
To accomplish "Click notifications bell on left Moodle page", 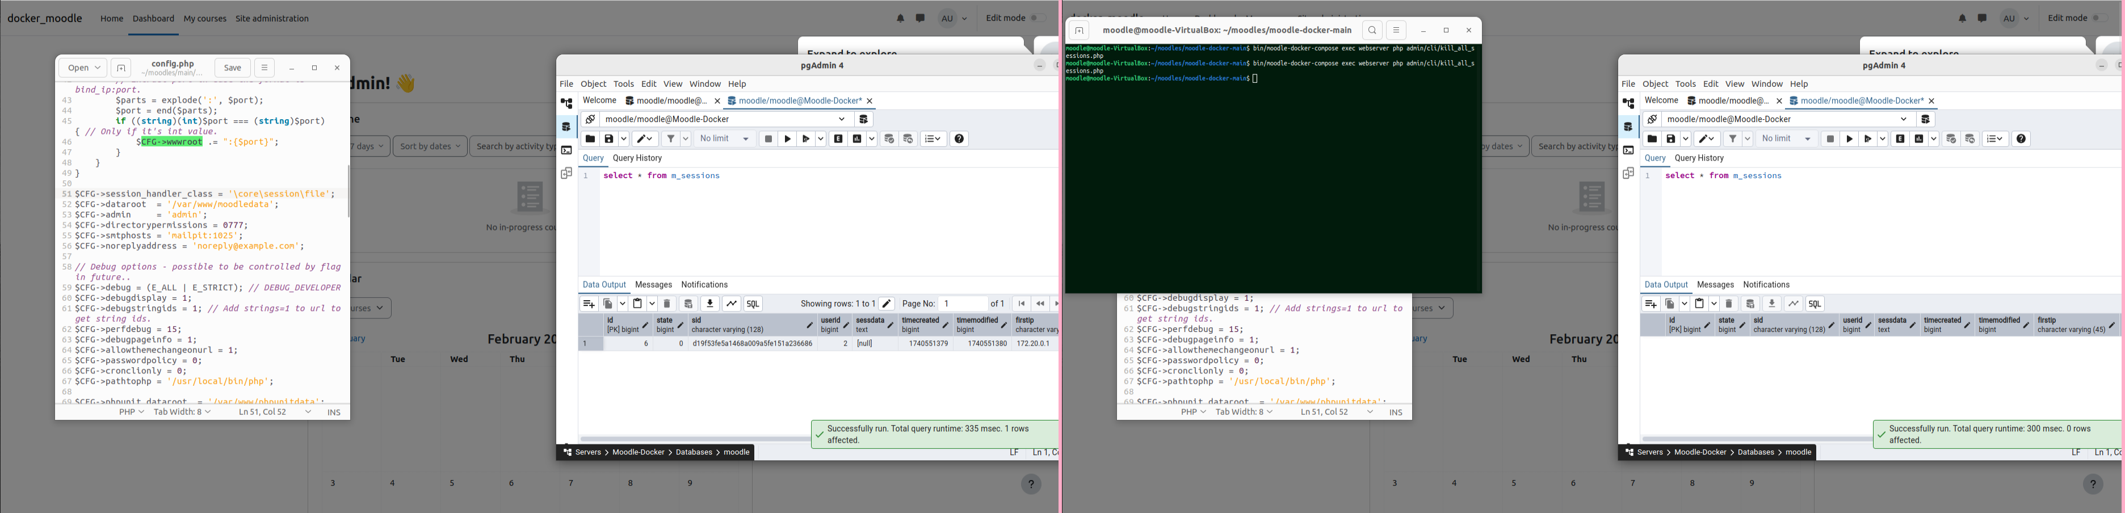I will click(900, 18).
